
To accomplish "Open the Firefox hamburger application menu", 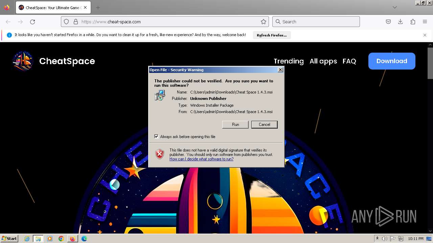I will pos(425,22).
